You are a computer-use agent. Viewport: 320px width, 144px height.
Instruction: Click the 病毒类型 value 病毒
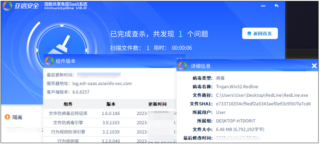(x=220, y=78)
